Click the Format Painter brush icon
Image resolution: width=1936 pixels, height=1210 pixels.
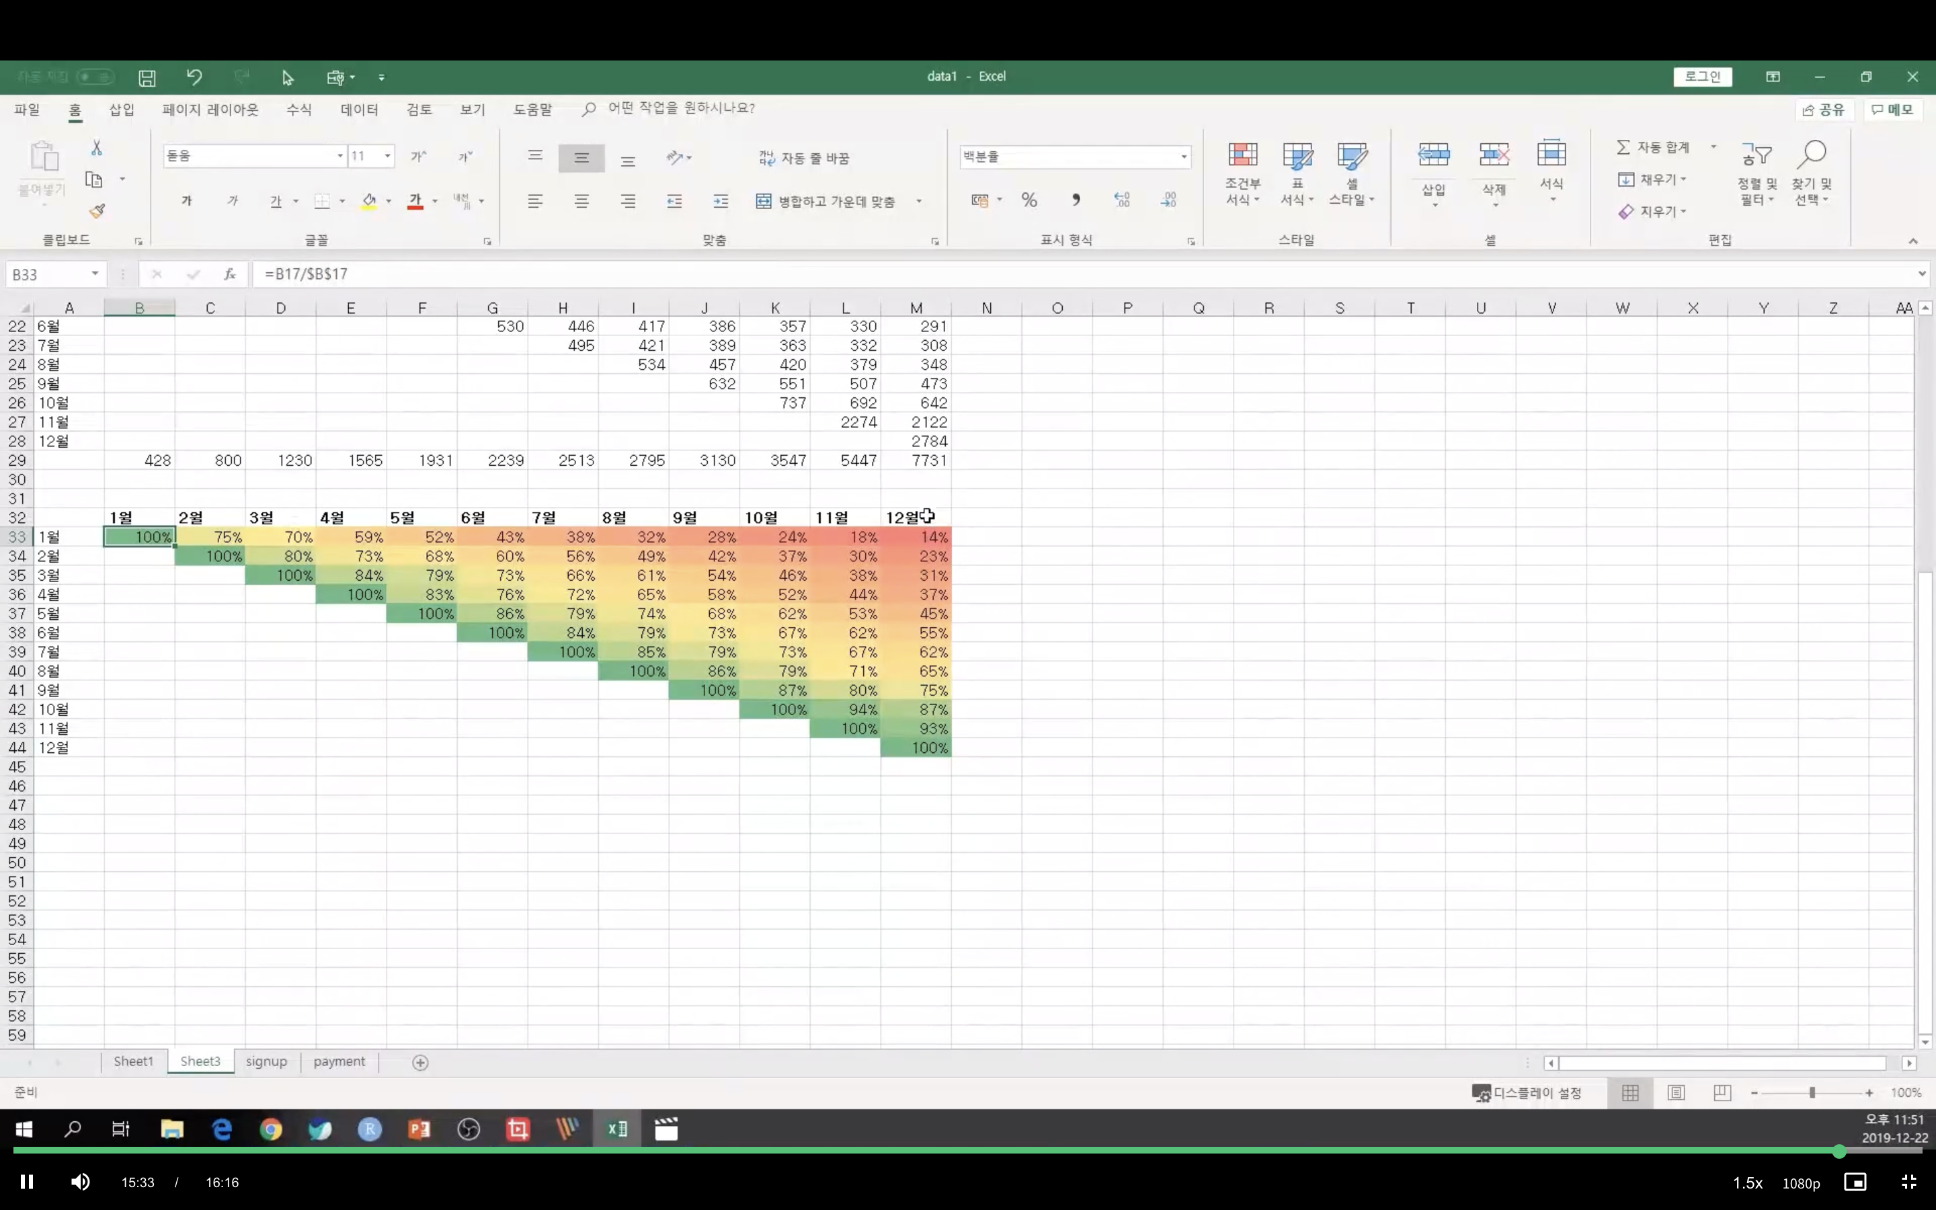click(97, 211)
